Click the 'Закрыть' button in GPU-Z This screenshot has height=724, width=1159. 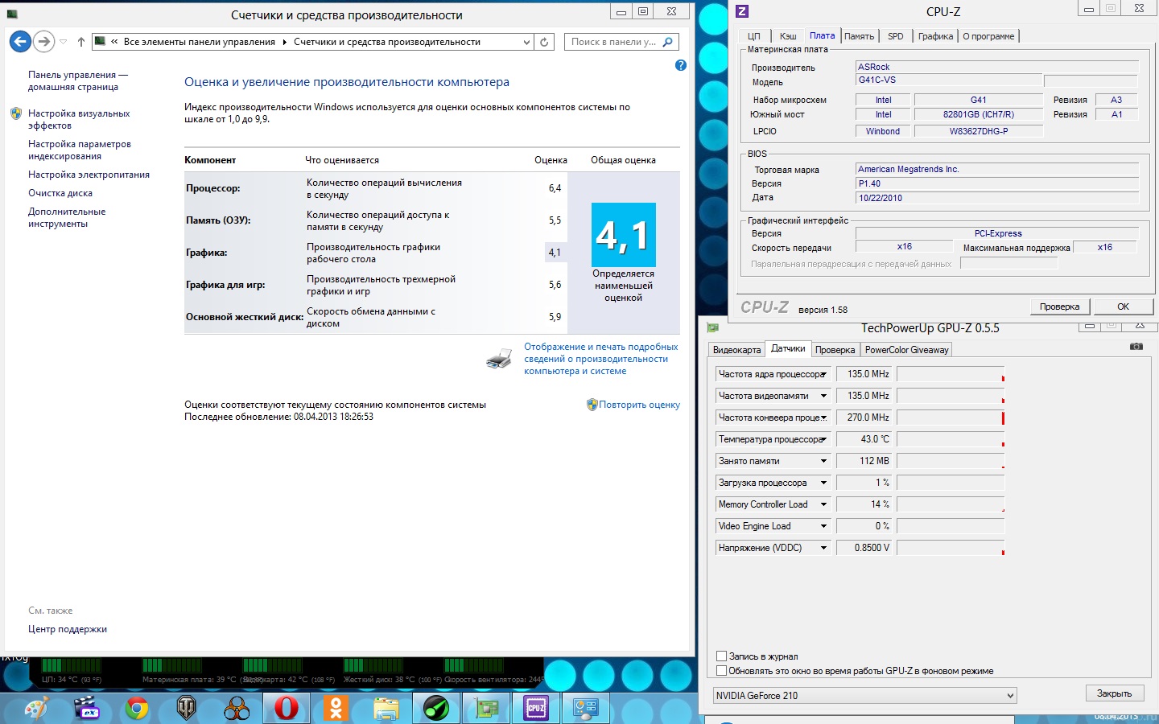coord(1114,693)
